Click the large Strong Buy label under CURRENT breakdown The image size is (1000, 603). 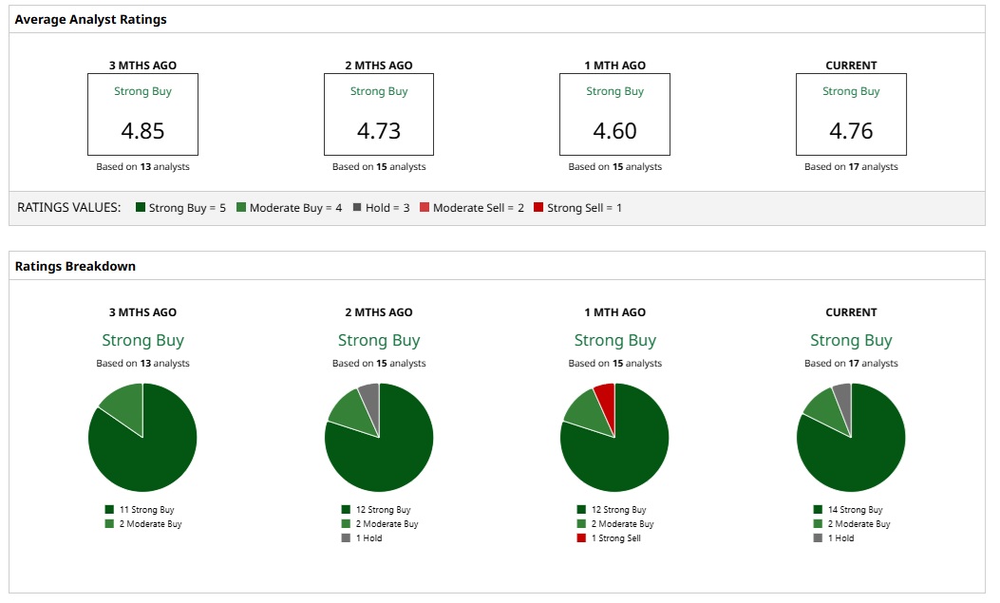(x=851, y=340)
